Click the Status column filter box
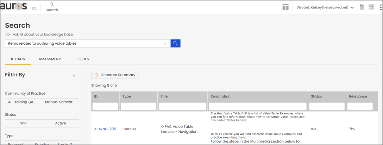The width and height of the screenshot is (383, 145). tap(327, 106)
